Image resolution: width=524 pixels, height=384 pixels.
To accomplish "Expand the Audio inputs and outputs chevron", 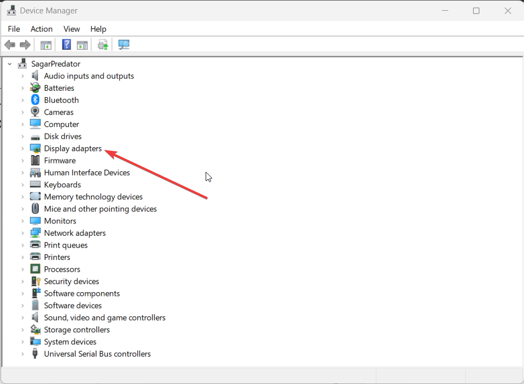I will point(23,76).
